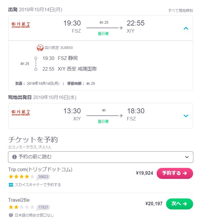
Task: Click the Travel2Be star rating
Action: click(x=21, y=207)
